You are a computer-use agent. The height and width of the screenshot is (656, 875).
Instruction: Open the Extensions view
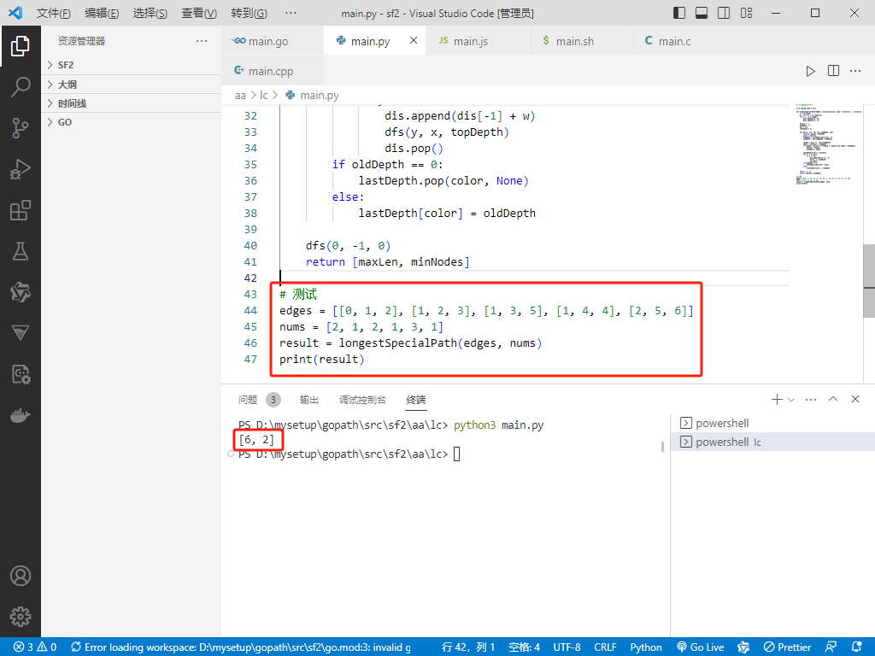(21, 210)
